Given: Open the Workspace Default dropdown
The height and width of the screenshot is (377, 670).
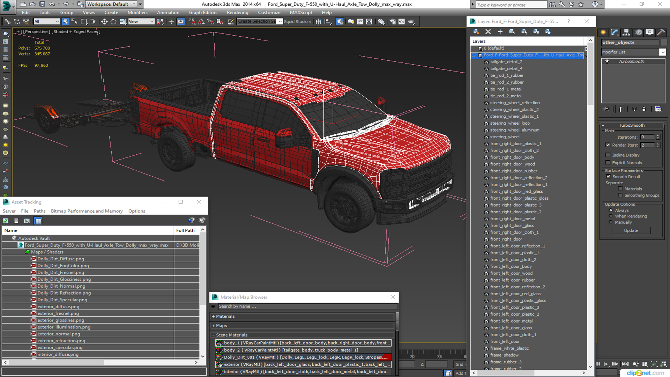Looking at the screenshot, I should pyautogui.click(x=111, y=4).
